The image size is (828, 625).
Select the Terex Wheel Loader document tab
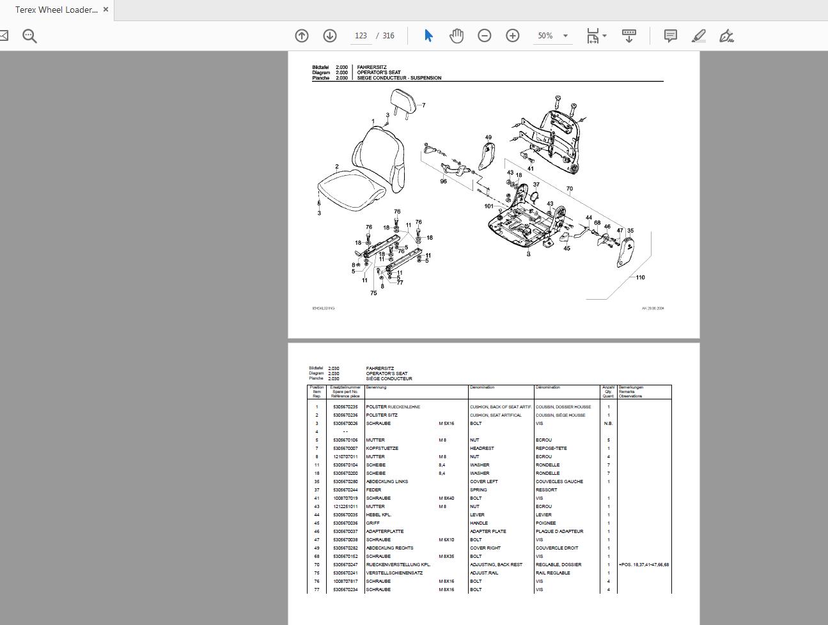click(x=54, y=9)
